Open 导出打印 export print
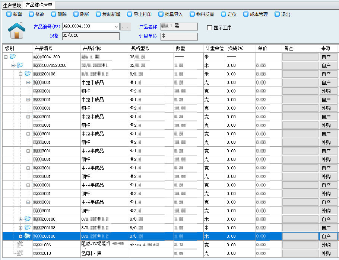This screenshot has height=260, width=339. (x=139, y=14)
